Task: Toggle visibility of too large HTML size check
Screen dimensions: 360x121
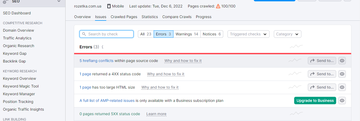Action: pos(342,87)
